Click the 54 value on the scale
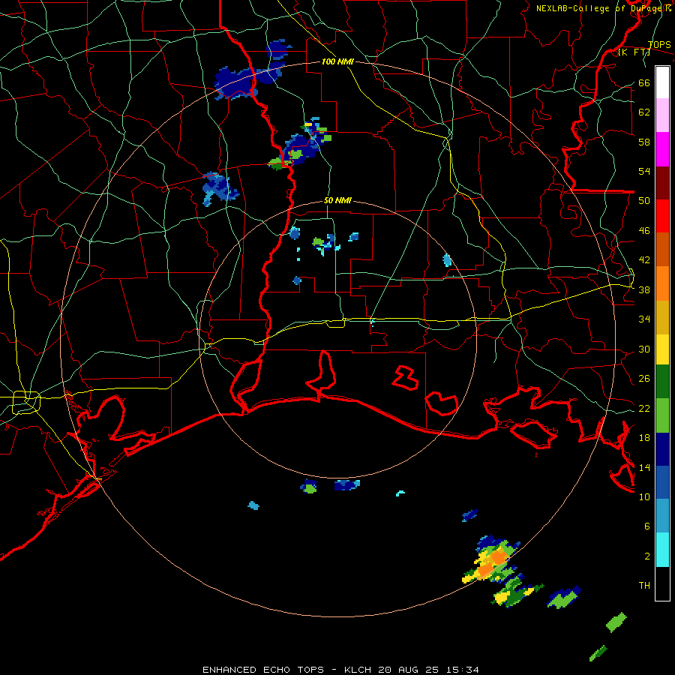The image size is (675, 675). pyautogui.click(x=644, y=171)
